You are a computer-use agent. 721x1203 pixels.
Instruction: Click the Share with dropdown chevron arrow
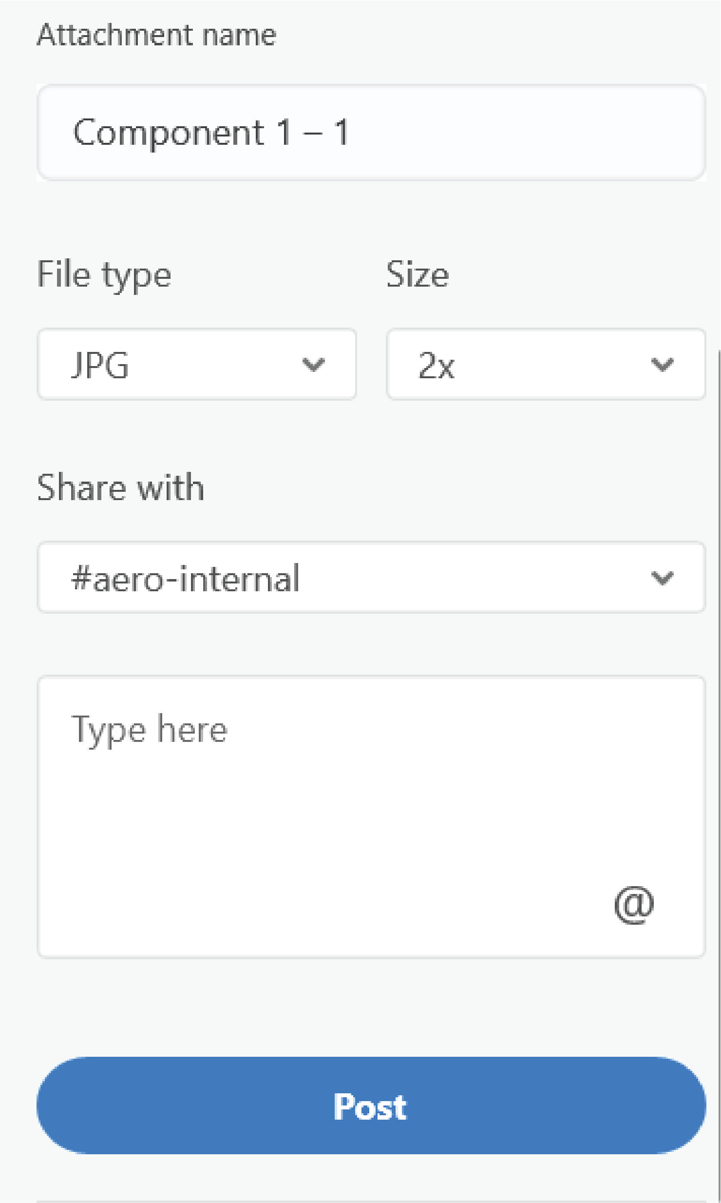(x=662, y=578)
